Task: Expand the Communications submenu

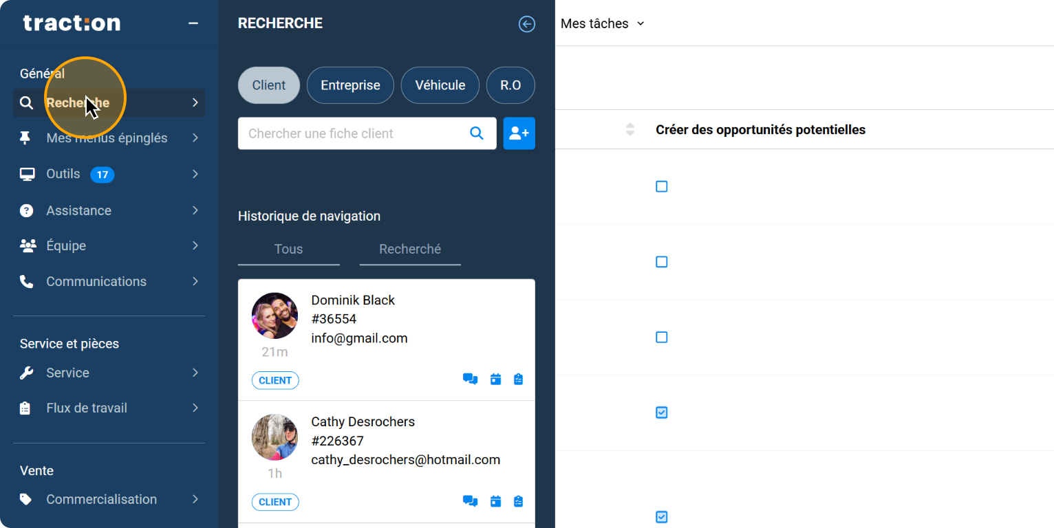Action: [109, 281]
